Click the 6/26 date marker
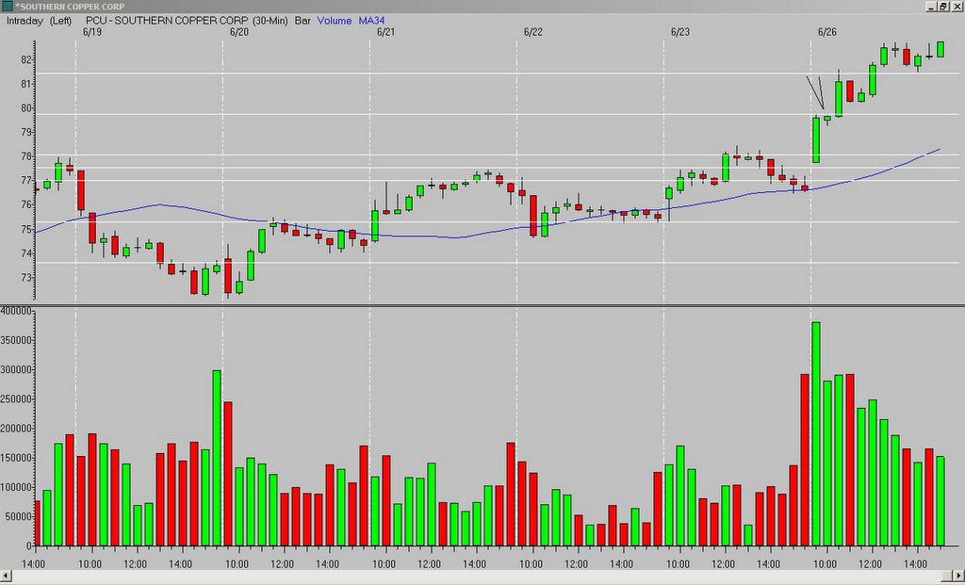The image size is (965, 585). tap(827, 32)
